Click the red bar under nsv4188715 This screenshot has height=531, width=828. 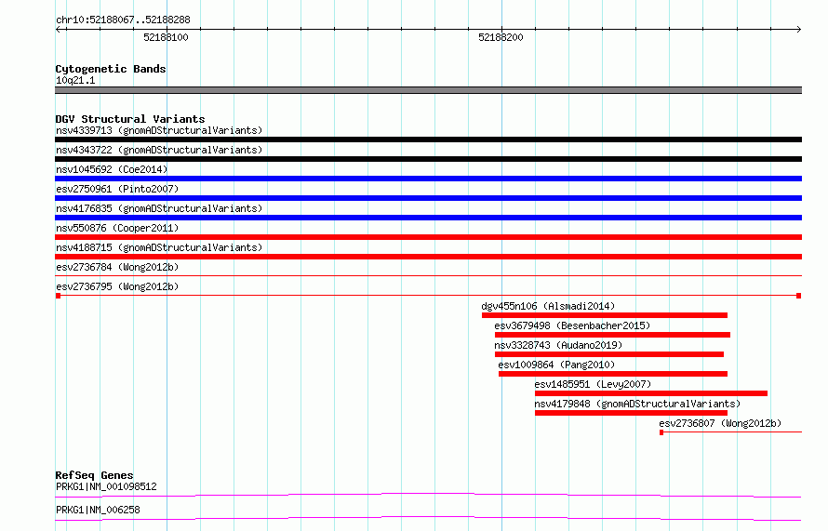point(428,257)
